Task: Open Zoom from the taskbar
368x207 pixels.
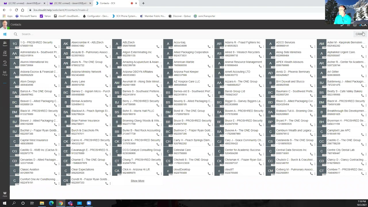Action: 89,203
